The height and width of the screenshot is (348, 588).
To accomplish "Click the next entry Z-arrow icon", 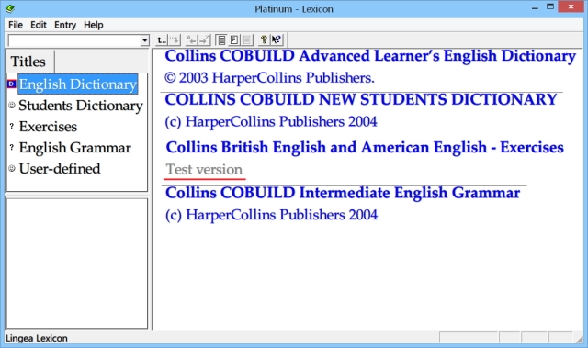I will coord(204,39).
